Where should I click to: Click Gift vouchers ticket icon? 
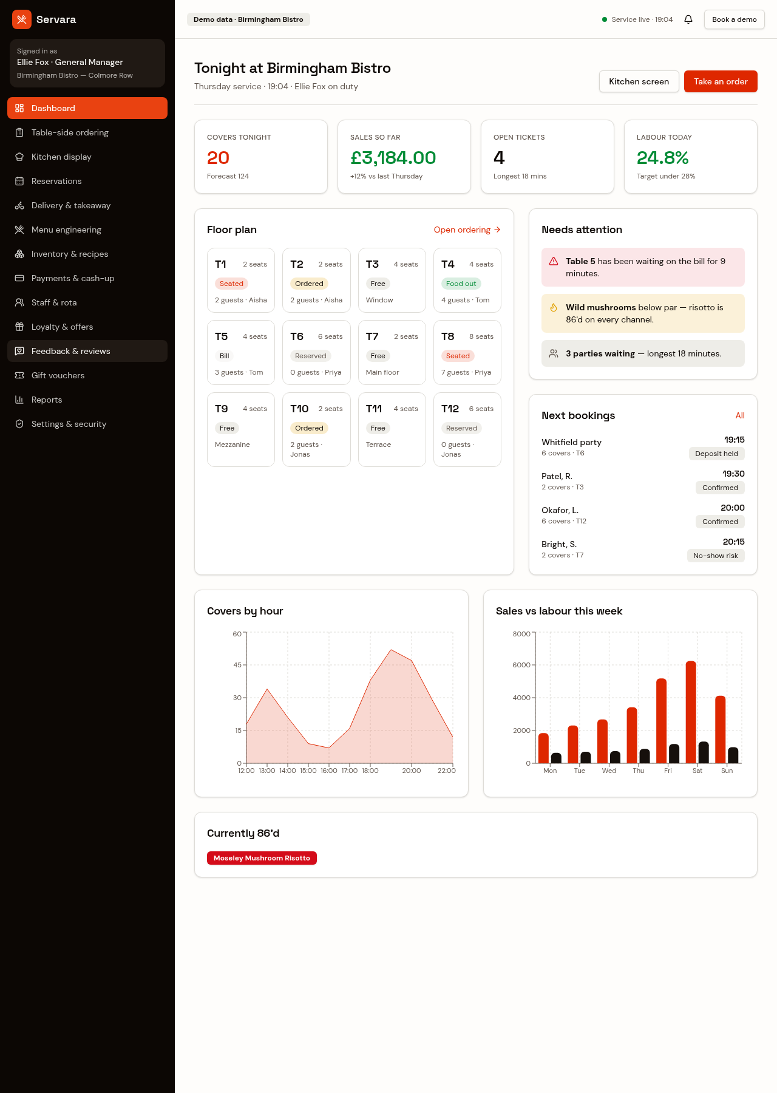19,375
